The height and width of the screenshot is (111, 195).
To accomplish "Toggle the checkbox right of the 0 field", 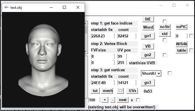I will (x=191, y=36).
